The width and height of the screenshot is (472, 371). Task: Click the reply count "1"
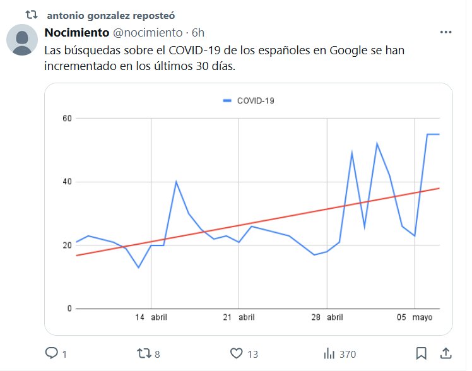[64, 354]
